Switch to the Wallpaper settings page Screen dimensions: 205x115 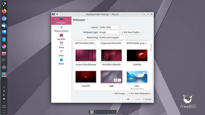61,21
